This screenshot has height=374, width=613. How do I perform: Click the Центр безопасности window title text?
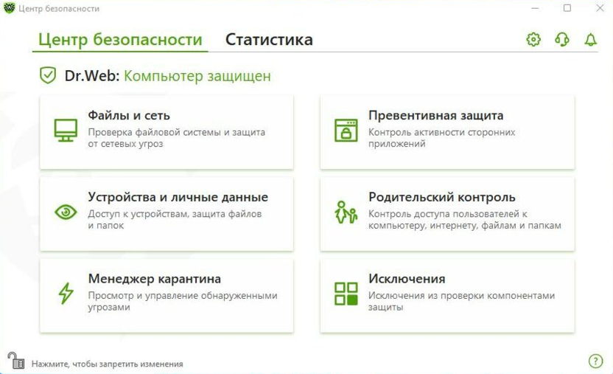(59, 9)
